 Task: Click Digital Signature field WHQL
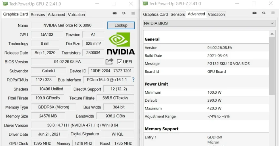(x=117, y=134)
